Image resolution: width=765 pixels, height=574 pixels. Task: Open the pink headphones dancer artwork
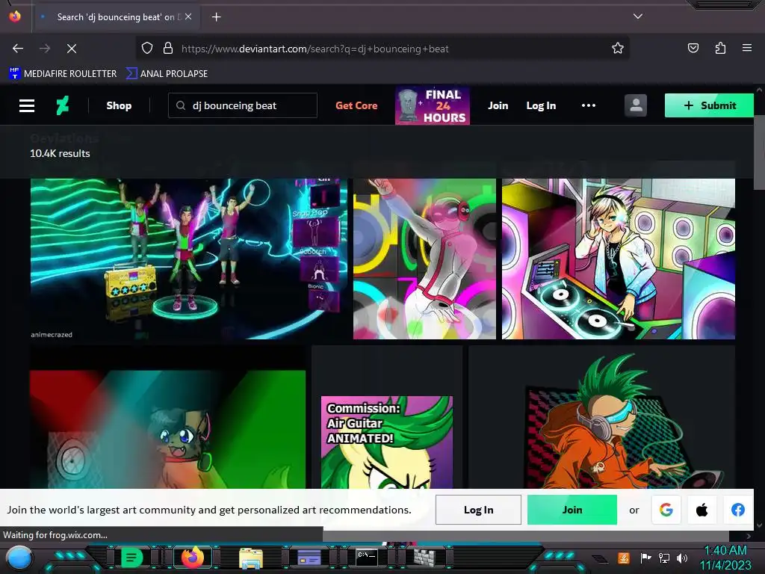[424, 259]
